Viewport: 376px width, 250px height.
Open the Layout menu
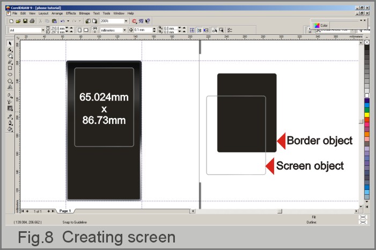(x=43, y=13)
